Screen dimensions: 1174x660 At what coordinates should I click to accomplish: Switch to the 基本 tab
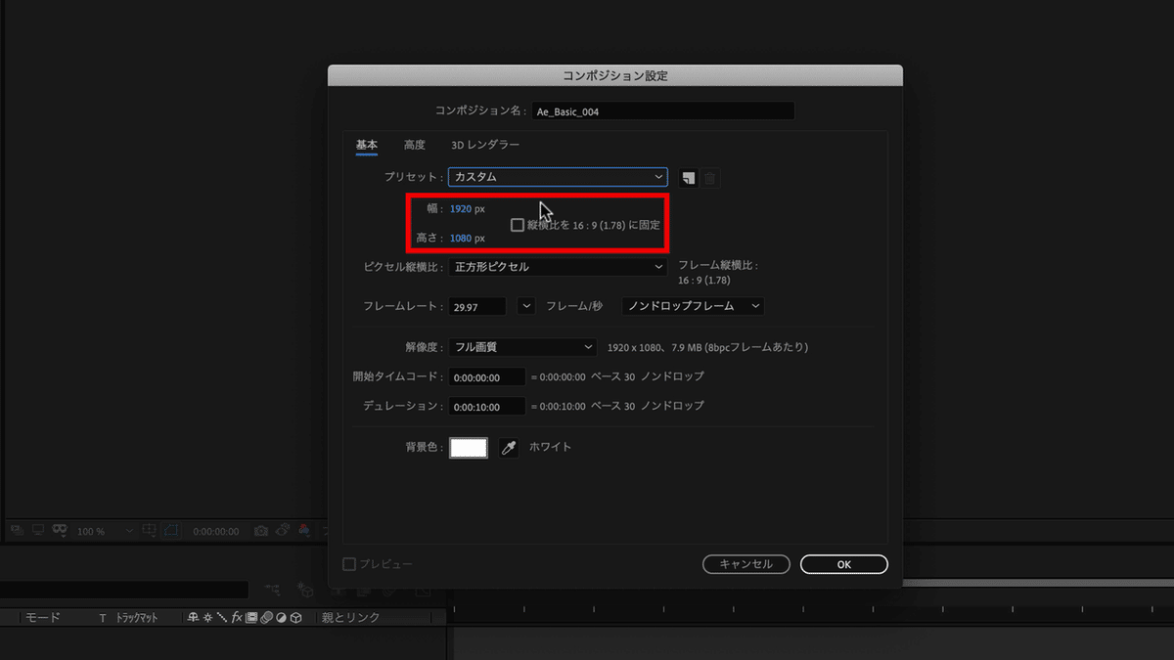367,145
